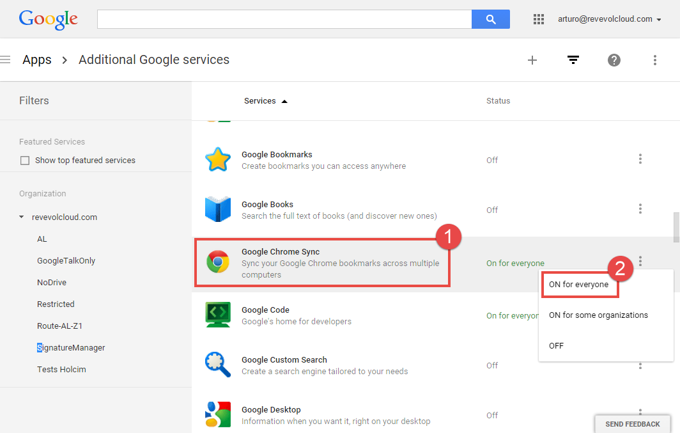Open the Google Chrome Sync service

tap(281, 251)
